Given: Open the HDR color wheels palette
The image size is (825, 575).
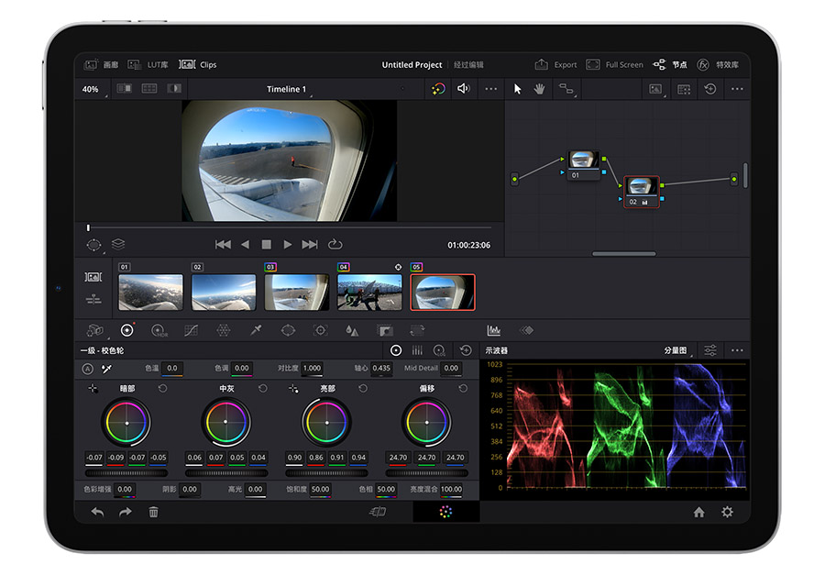Looking at the screenshot, I should coord(159,331).
